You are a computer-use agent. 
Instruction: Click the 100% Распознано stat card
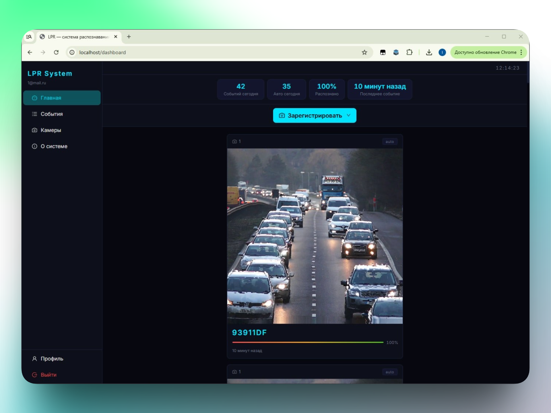[x=327, y=89]
